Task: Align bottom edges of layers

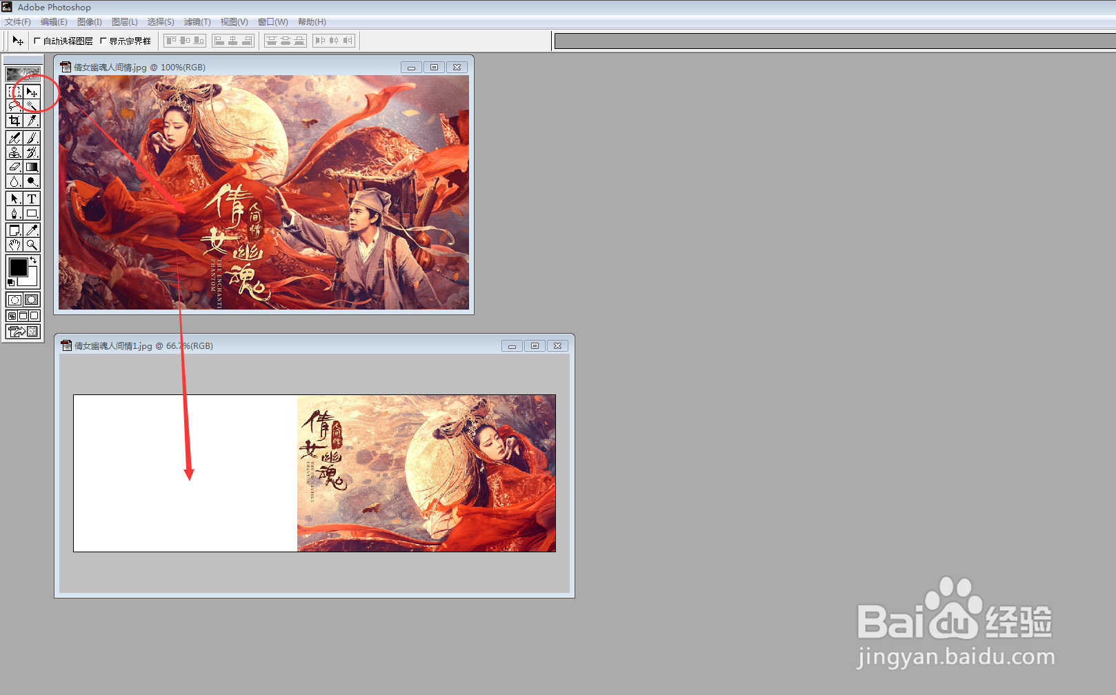Action: (199, 41)
